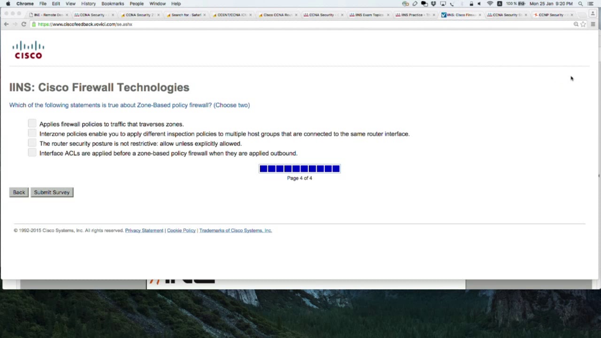This screenshot has height=338, width=601.
Task: Open the Apple menu
Action: (8, 4)
